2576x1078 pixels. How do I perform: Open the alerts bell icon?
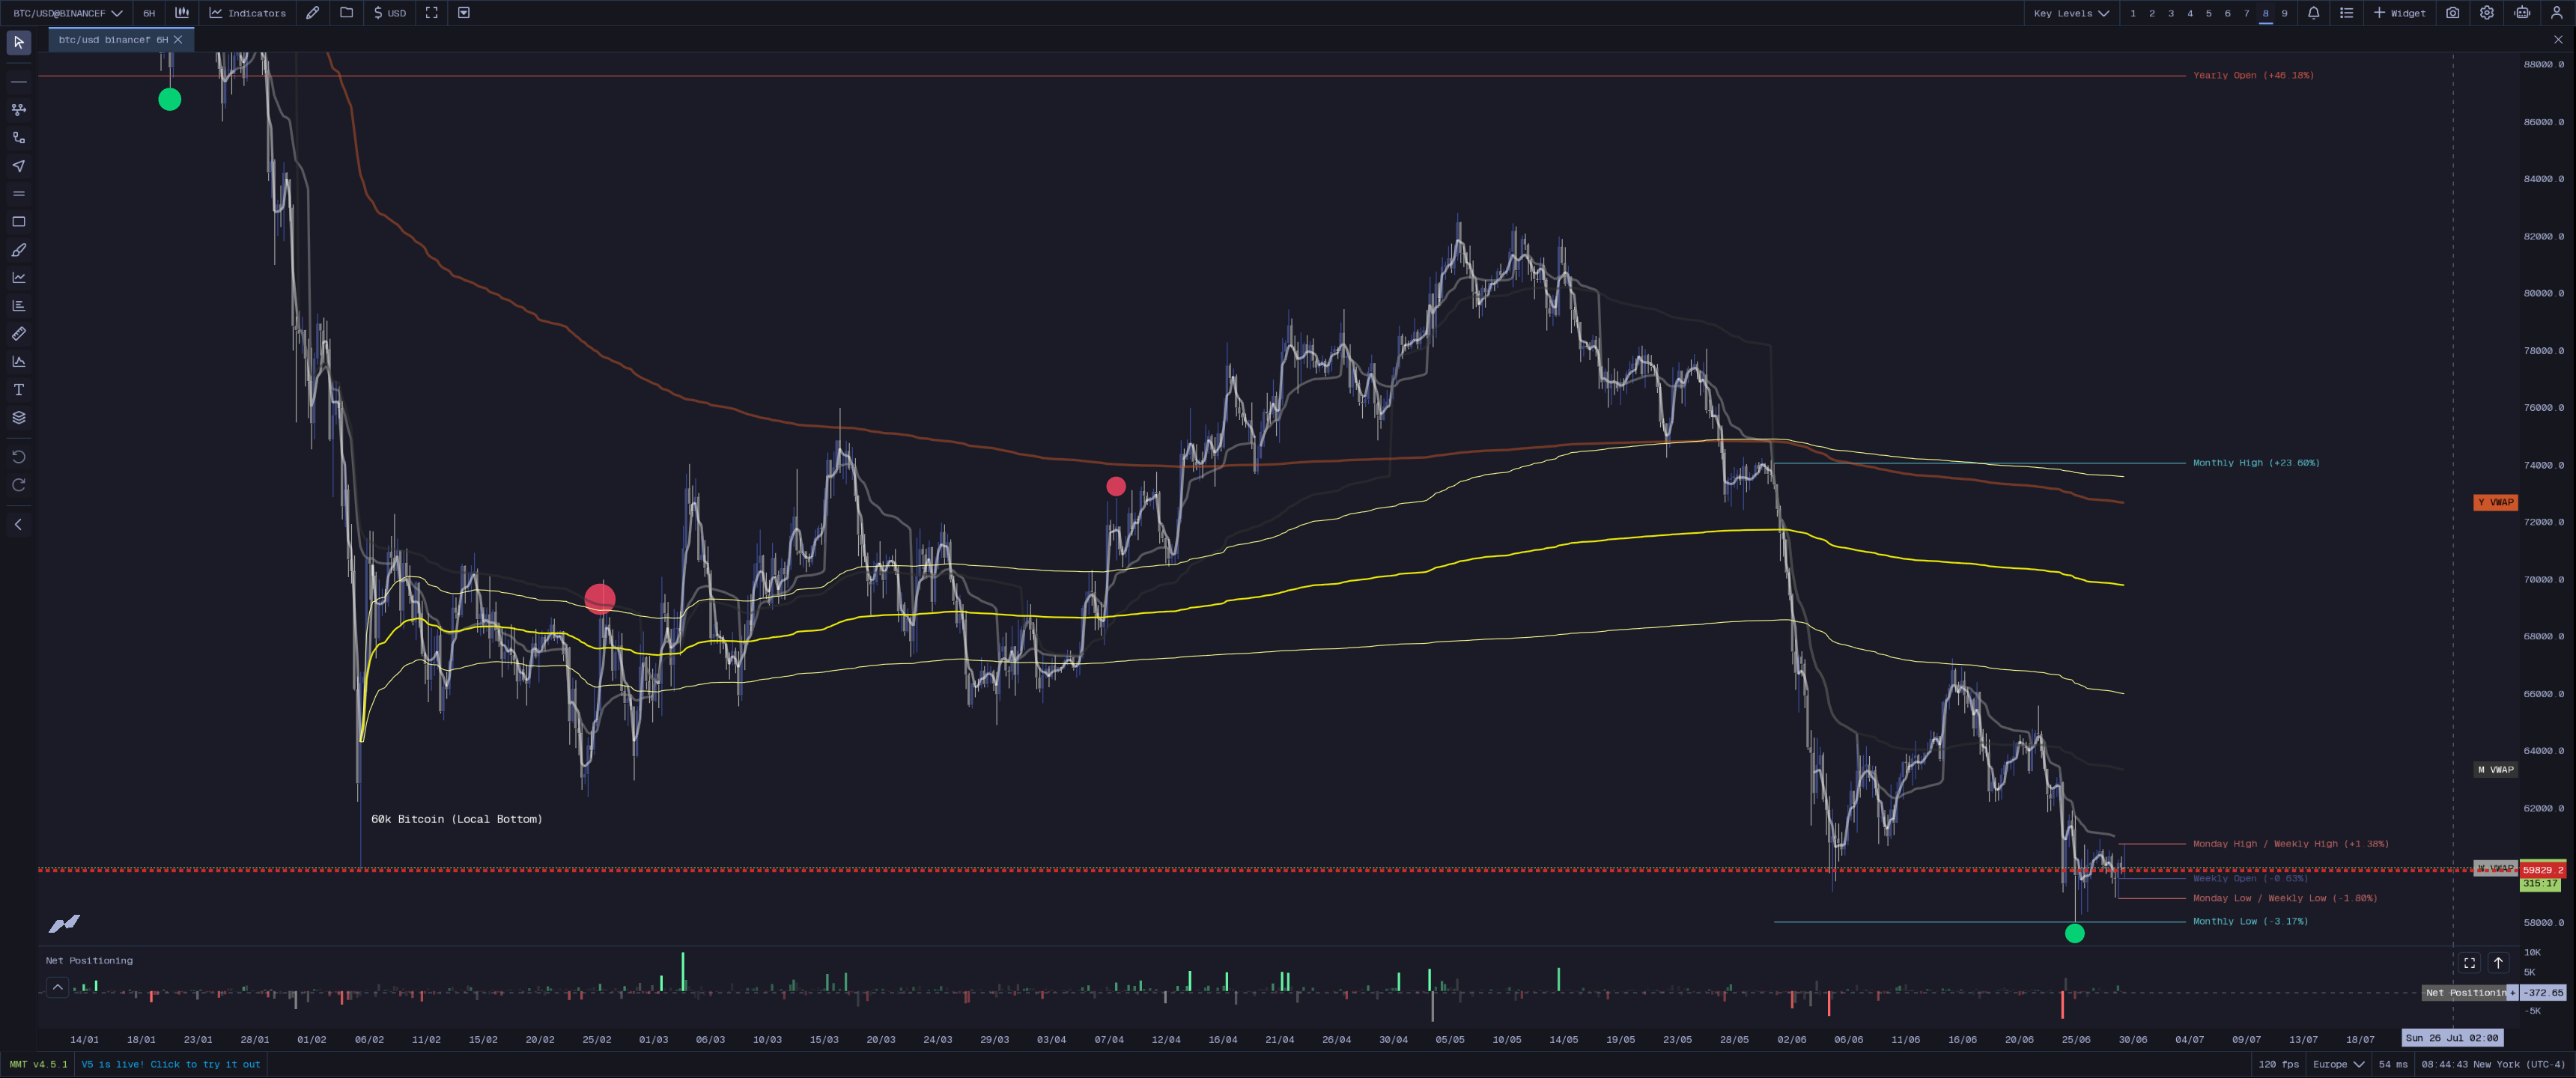point(2313,13)
